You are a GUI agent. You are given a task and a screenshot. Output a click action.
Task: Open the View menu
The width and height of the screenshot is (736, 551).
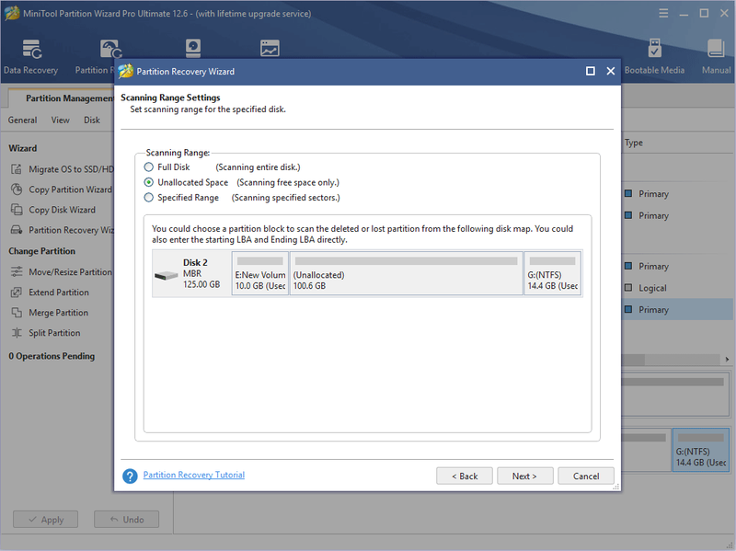click(60, 121)
